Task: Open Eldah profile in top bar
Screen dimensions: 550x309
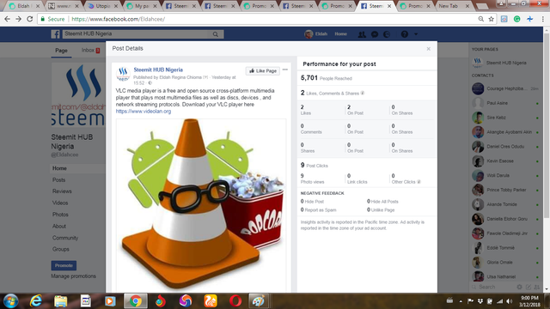Action: [316, 34]
